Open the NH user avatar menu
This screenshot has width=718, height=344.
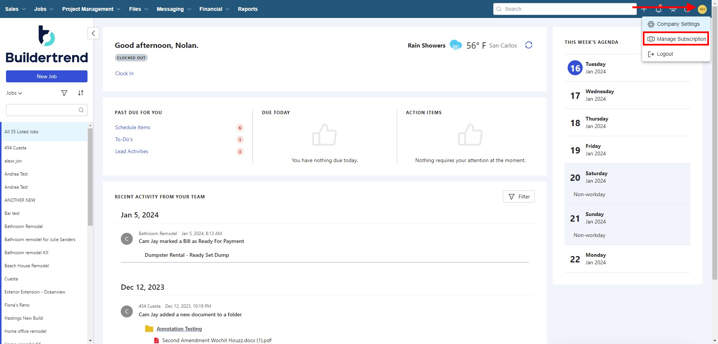(x=702, y=9)
